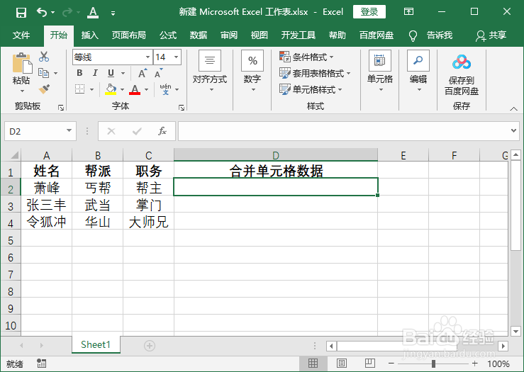Open the font size 14 dropdown
This screenshot has height=372, width=524.
pyautogui.click(x=176, y=57)
